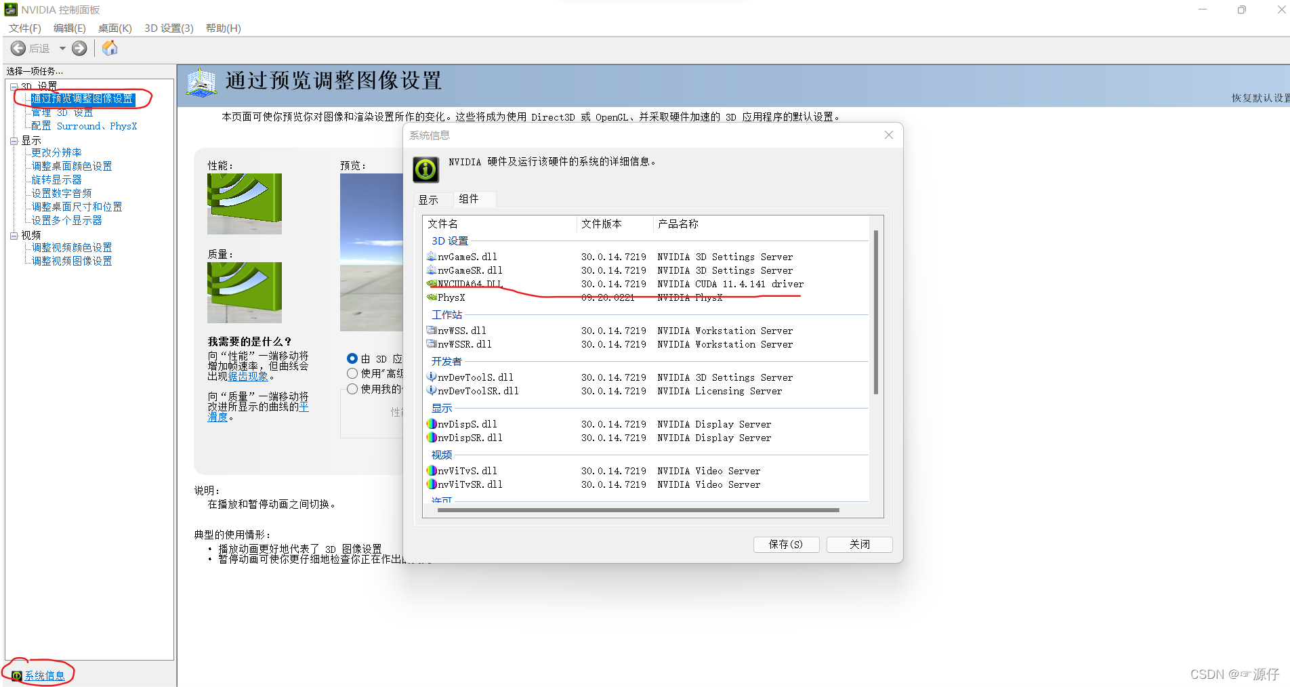Click the 关闭 button in dialog

pos(859,545)
